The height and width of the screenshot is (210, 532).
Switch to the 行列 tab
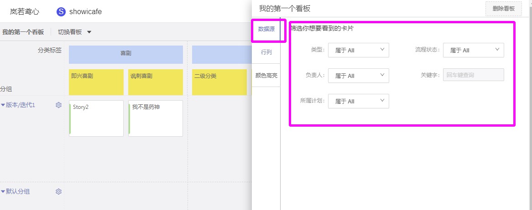click(x=266, y=52)
